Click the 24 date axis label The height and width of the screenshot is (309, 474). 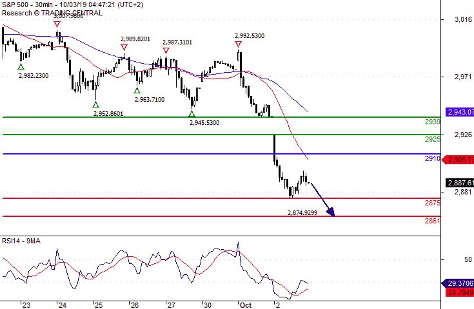[x=63, y=305]
